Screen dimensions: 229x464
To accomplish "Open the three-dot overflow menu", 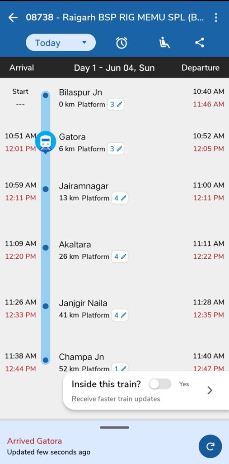I will point(216,18).
